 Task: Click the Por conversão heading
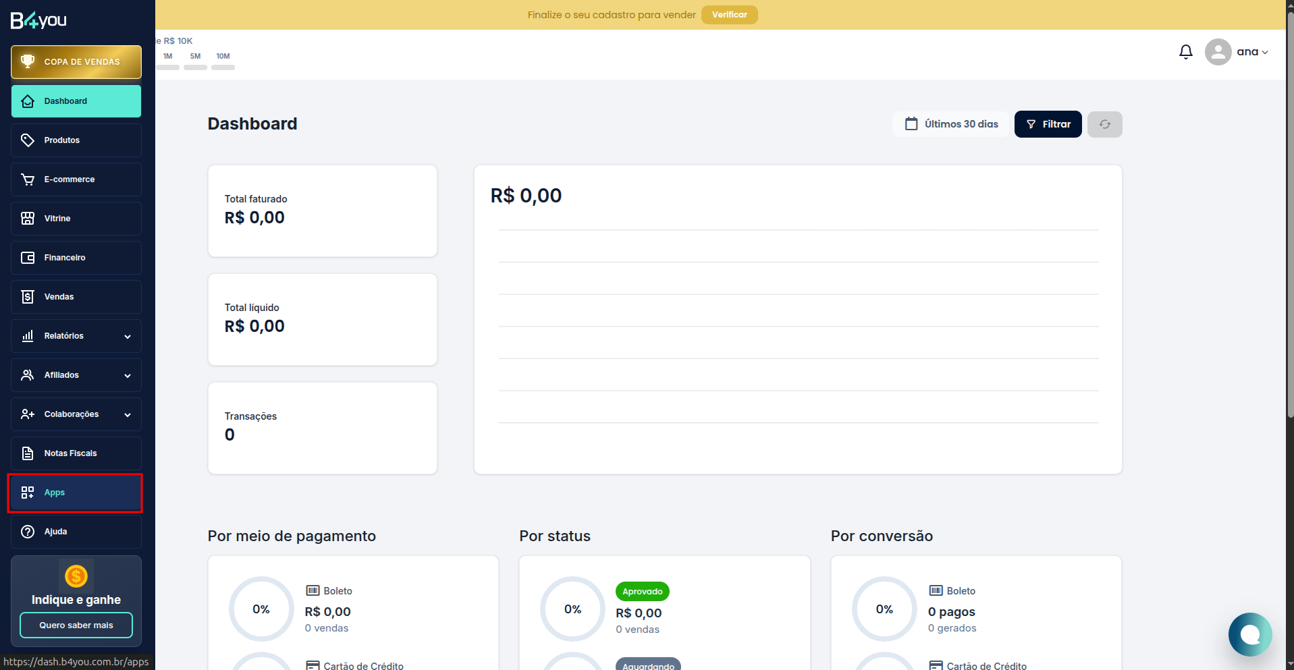tap(882, 536)
